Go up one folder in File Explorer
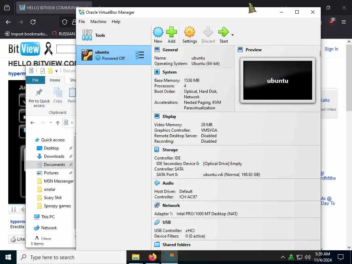The height and width of the screenshot is (264, 352). [58, 123]
